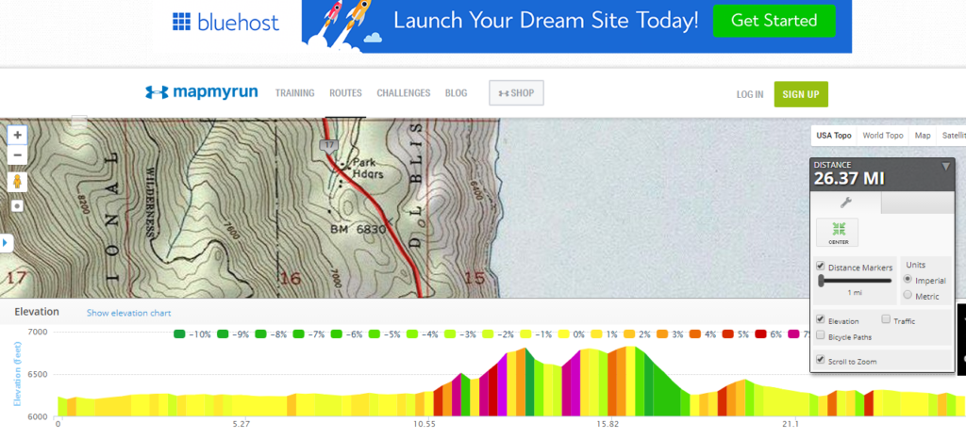Click the 0% grade legend swatch

tap(563, 334)
